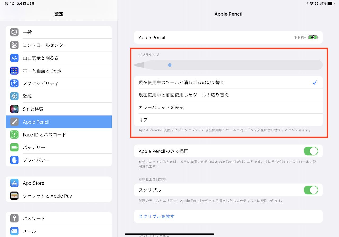Select 現在使用中のツールと消しゴムの切り替え option
Image resolution: width=339 pixels, height=237 pixels.
point(228,82)
